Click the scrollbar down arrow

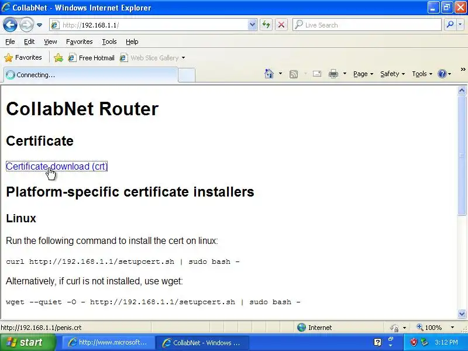(462, 314)
